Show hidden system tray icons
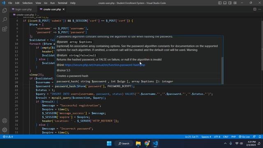Image resolution: width=263 pixels, height=148 pixels. coord(225,143)
